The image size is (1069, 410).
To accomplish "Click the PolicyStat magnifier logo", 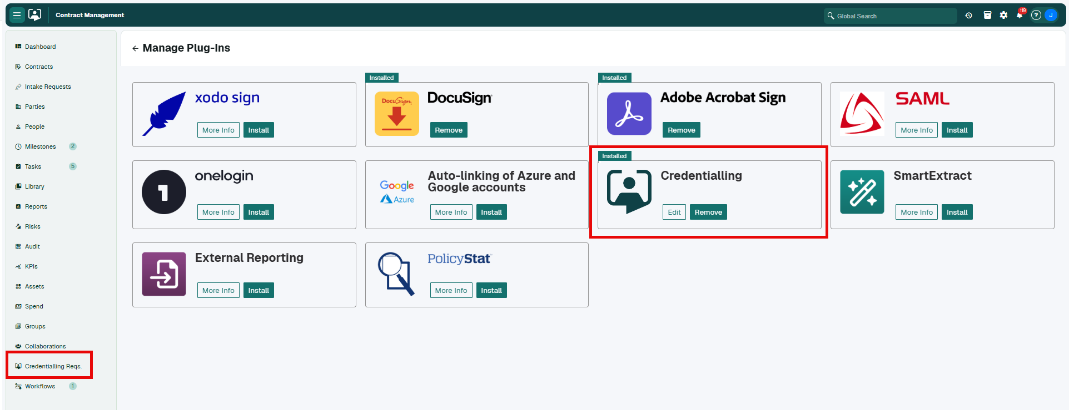I will pos(397,274).
